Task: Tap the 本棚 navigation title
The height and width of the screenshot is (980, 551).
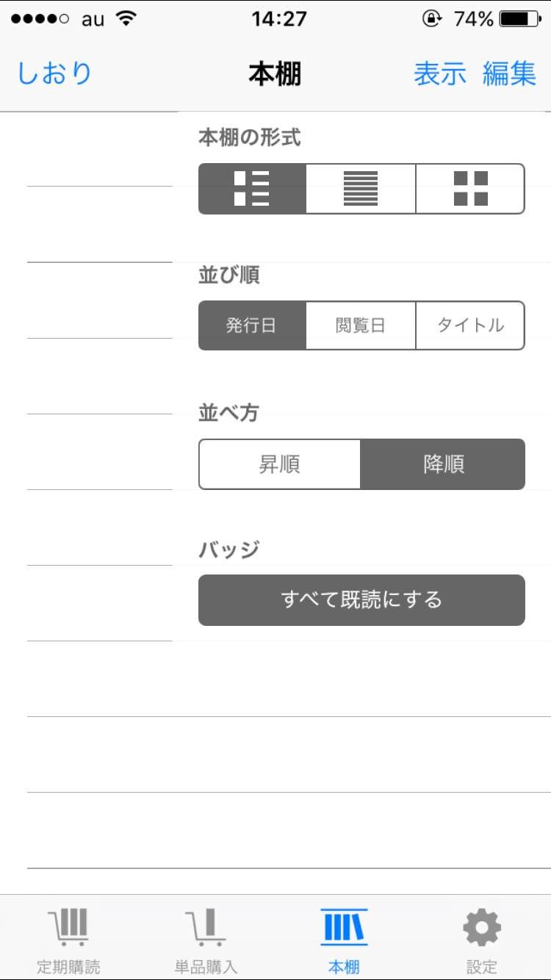Action: pyautogui.click(x=275, y=74)
